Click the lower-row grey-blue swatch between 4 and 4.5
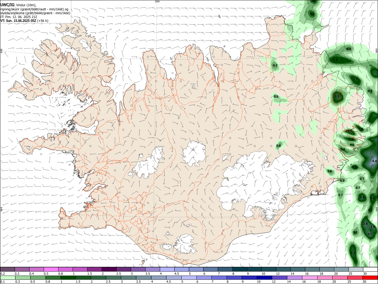This screenshot has height=284, width=378. click(159, 278)
